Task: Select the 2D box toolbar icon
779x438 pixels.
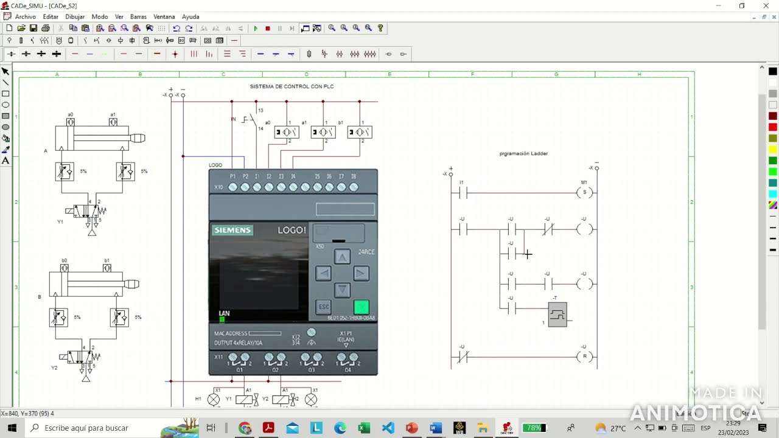Action: tap(208, 41)
